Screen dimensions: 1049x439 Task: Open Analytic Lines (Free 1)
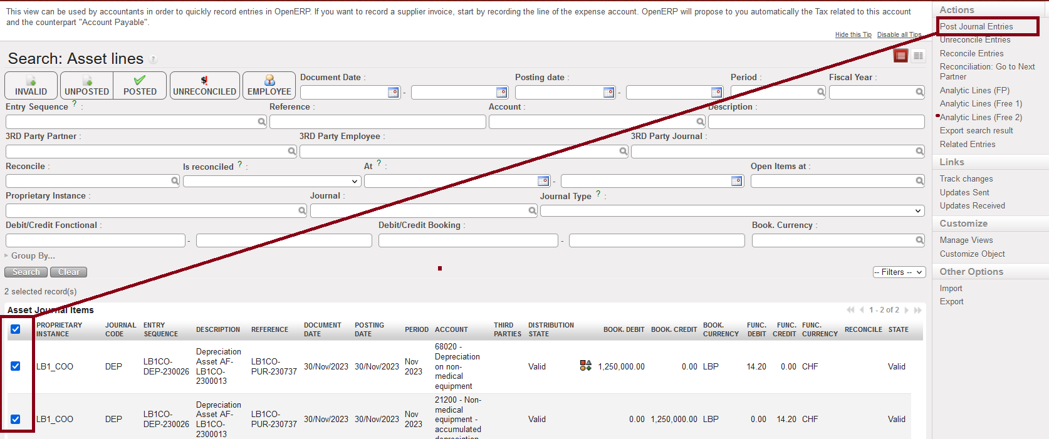point(981,103)
